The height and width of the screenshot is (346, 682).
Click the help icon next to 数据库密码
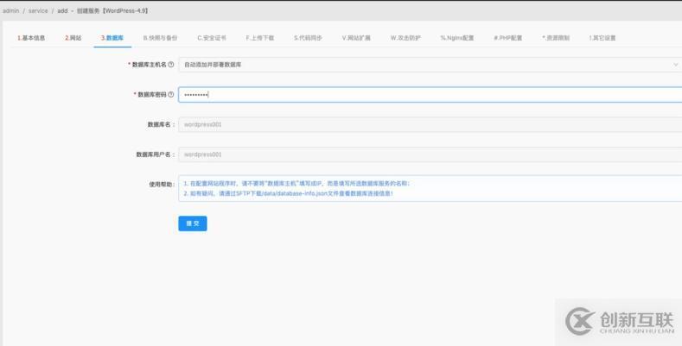click(171, 94)
